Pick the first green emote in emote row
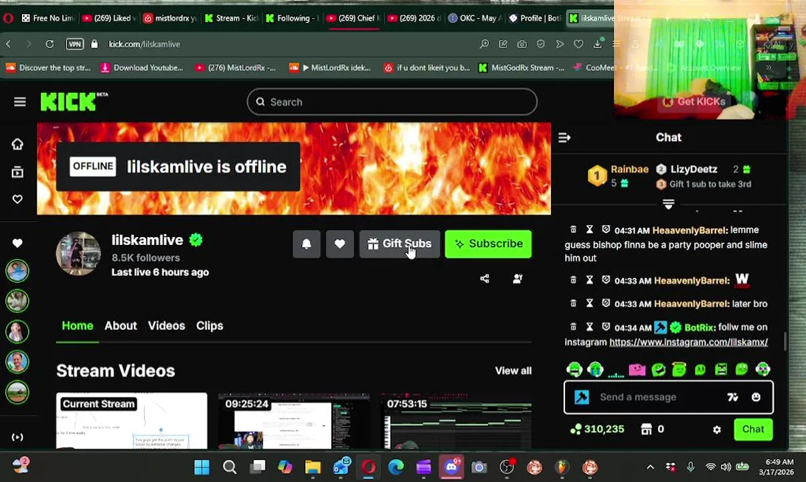Screen dimensions: 806x482 (x=574, y=370)
